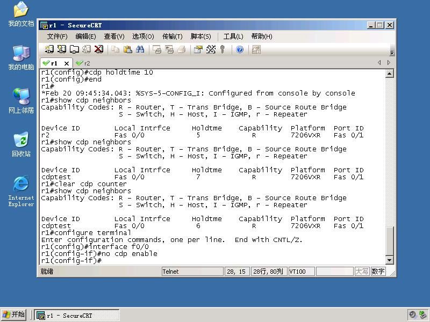Click the 'clear cdp counter' command line
Viewport: 430px width, 322px height.
(x=84, y=184)
